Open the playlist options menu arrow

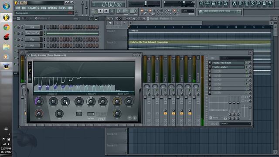pyautogui.click(x=109, y=18)
